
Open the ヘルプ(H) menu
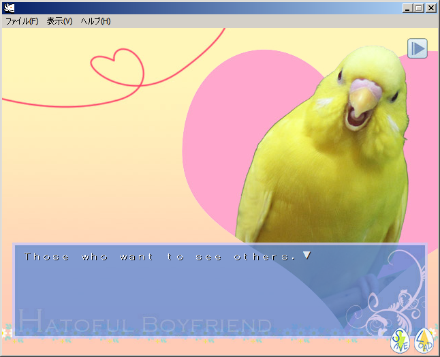[x=95, y=21]
